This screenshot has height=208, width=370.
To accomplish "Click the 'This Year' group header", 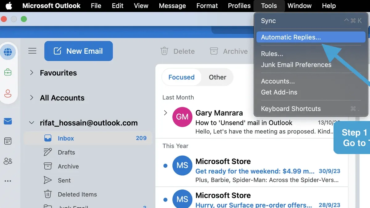I will pyautogui.click(x=175, y=146).
